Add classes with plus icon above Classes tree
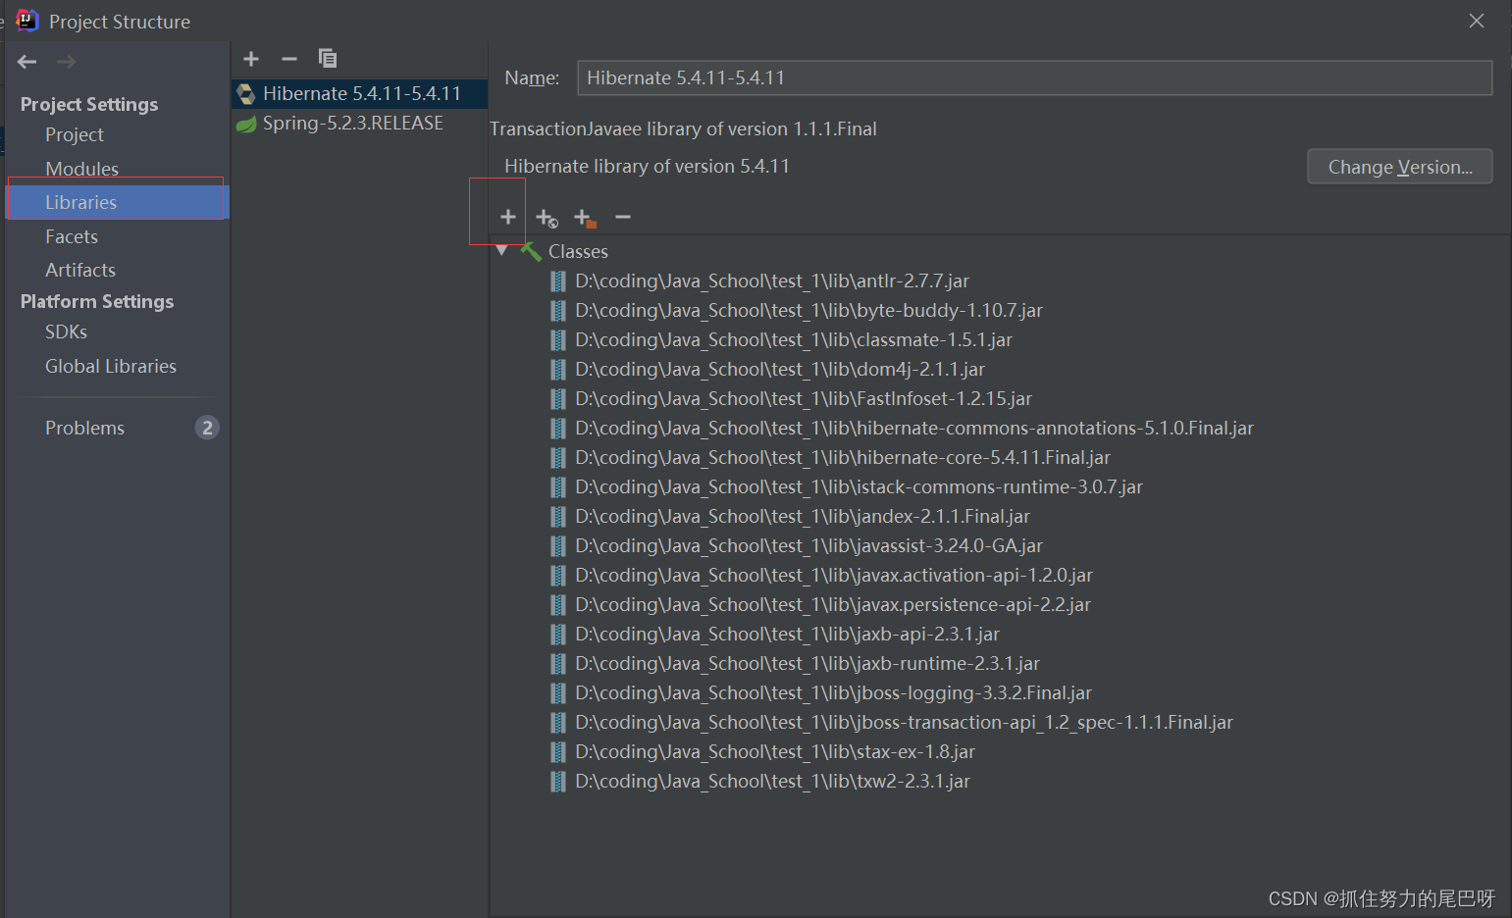 [508, 217]
